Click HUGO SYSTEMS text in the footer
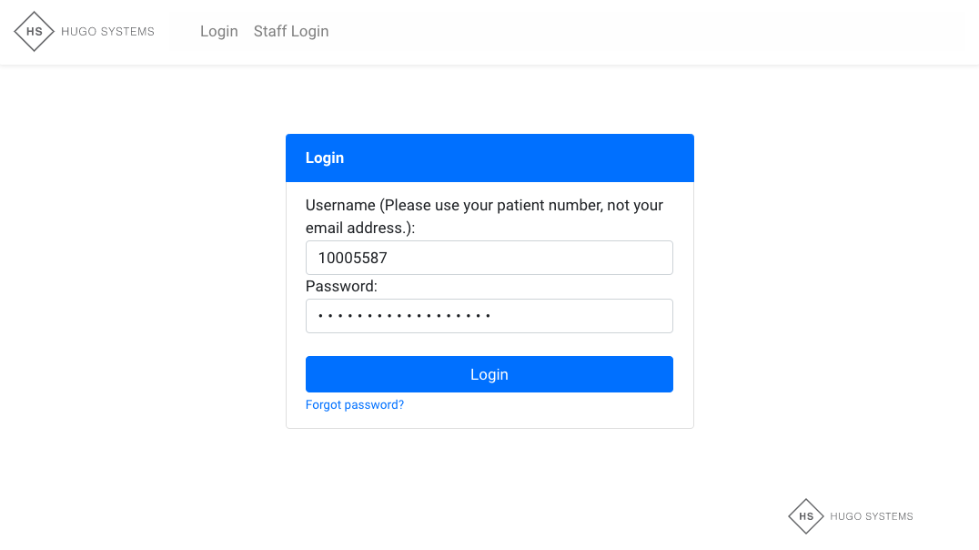This screenshot has height=550, width=979. 872,516
